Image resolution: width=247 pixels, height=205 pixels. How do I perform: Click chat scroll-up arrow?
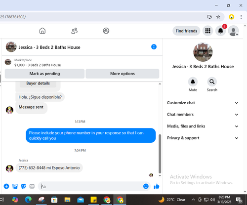[x=160, y=84]
